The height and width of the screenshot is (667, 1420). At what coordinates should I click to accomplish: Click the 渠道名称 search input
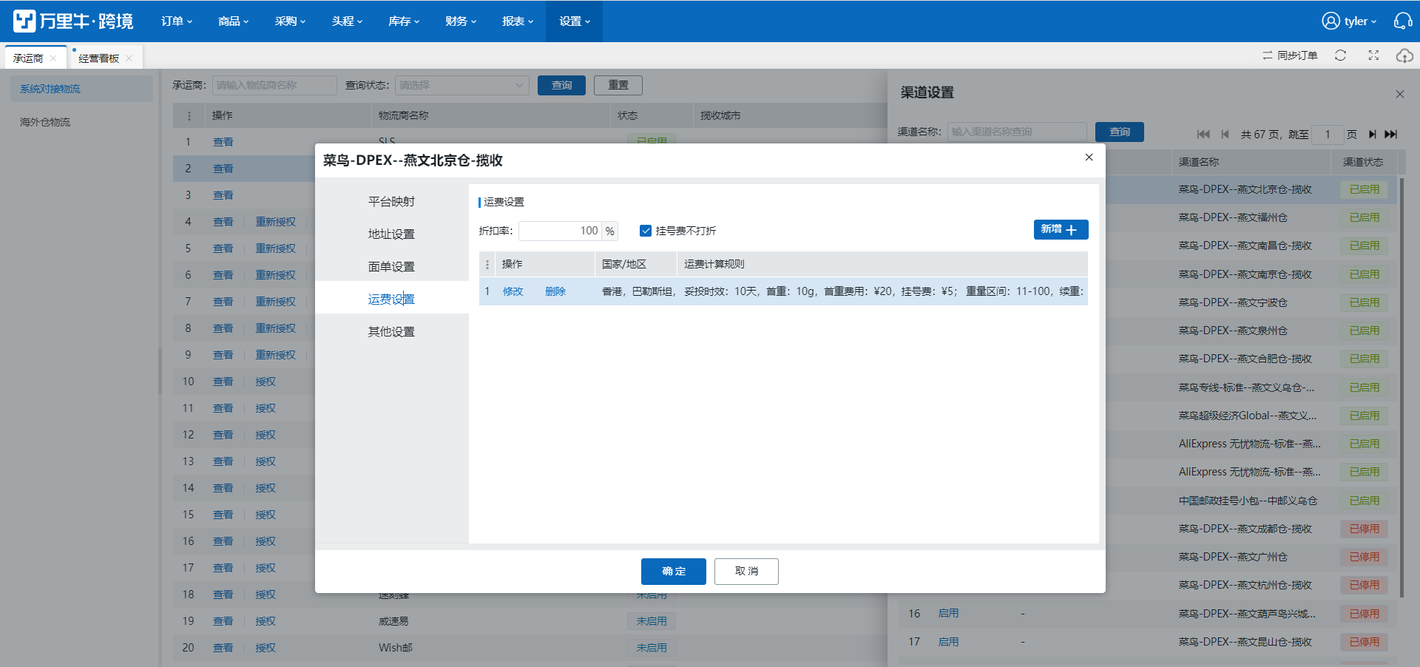tap(1017, 132)
